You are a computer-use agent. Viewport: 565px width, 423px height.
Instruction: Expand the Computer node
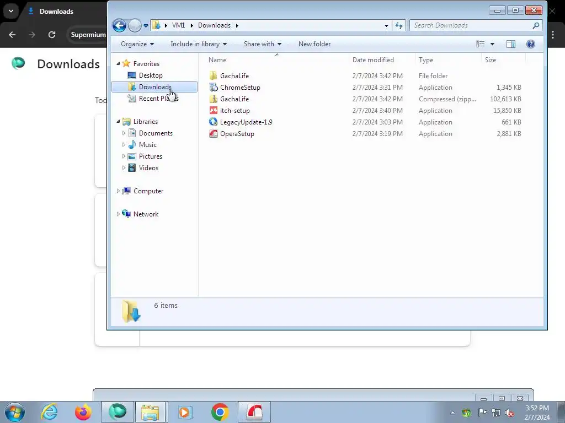(118, 191)
